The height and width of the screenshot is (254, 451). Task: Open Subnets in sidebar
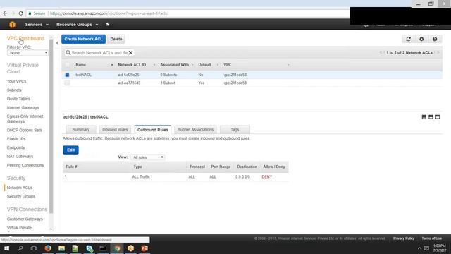[14, 90]
